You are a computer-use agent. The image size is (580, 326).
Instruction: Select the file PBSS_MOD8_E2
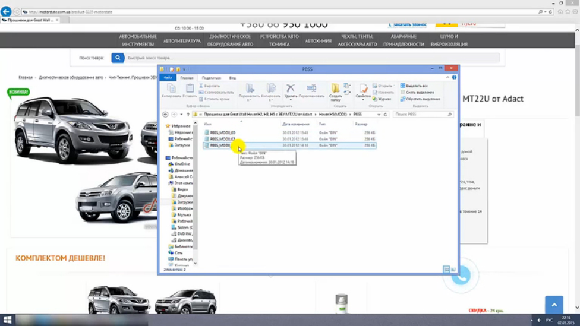pyautogui.click(x=222, y=139)
